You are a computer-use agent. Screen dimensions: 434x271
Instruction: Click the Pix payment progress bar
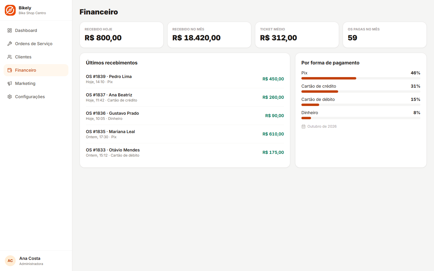click(x=361, y=78)
